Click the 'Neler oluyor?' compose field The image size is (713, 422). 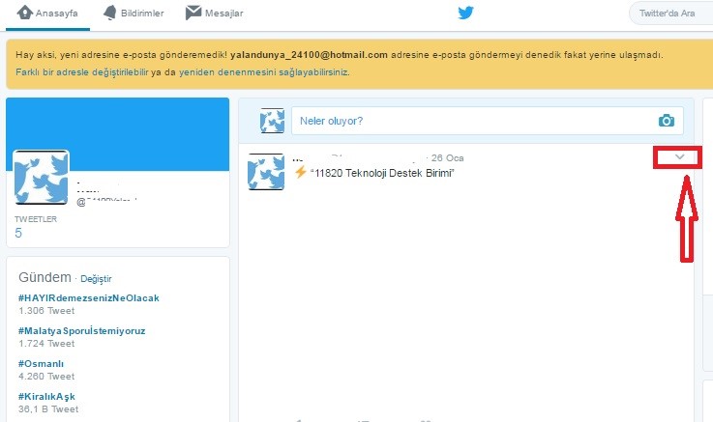474,121
